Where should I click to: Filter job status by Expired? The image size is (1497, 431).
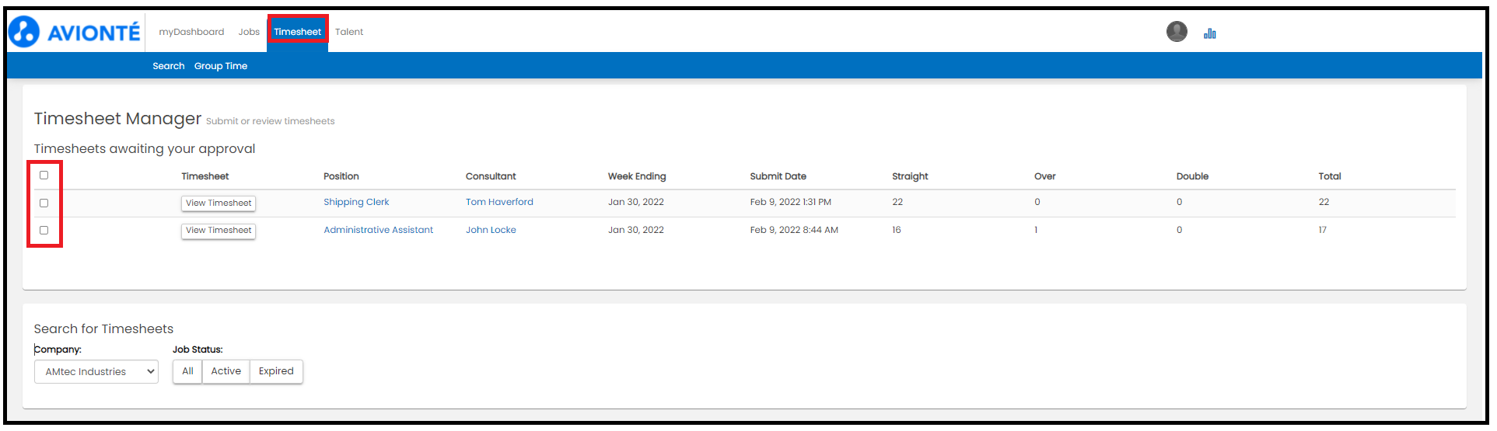point(276,371)
